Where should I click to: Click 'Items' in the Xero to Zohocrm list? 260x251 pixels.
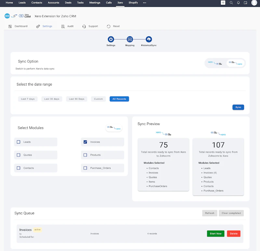152,182
